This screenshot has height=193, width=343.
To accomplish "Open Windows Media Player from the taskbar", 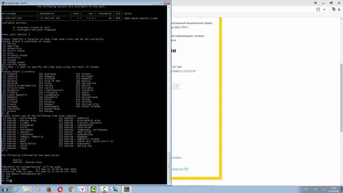I will 38,189.
